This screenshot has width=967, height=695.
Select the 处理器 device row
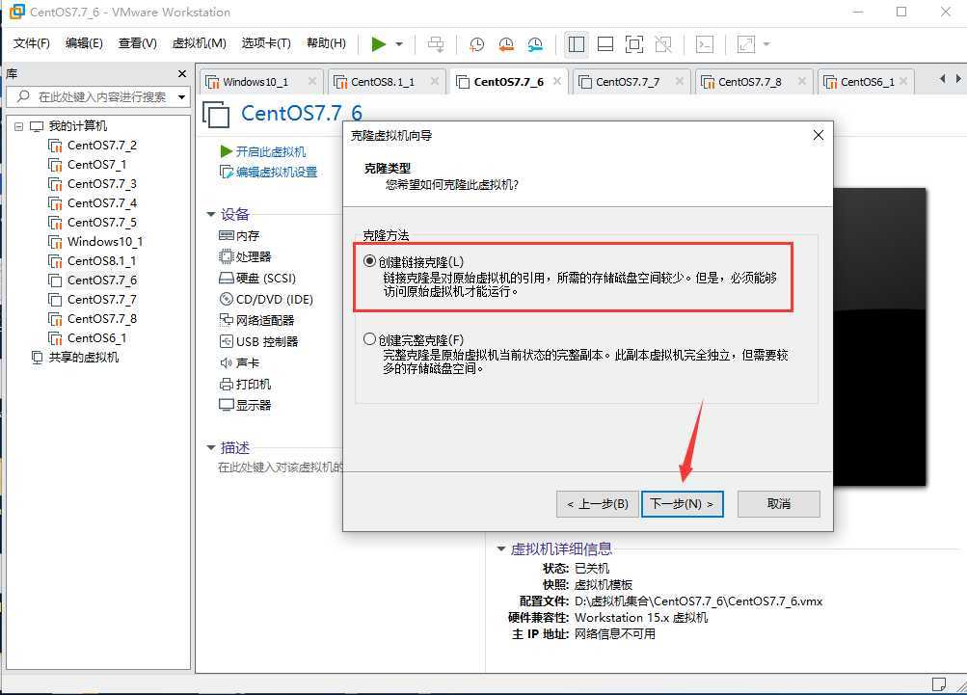[x=246, y=256]
